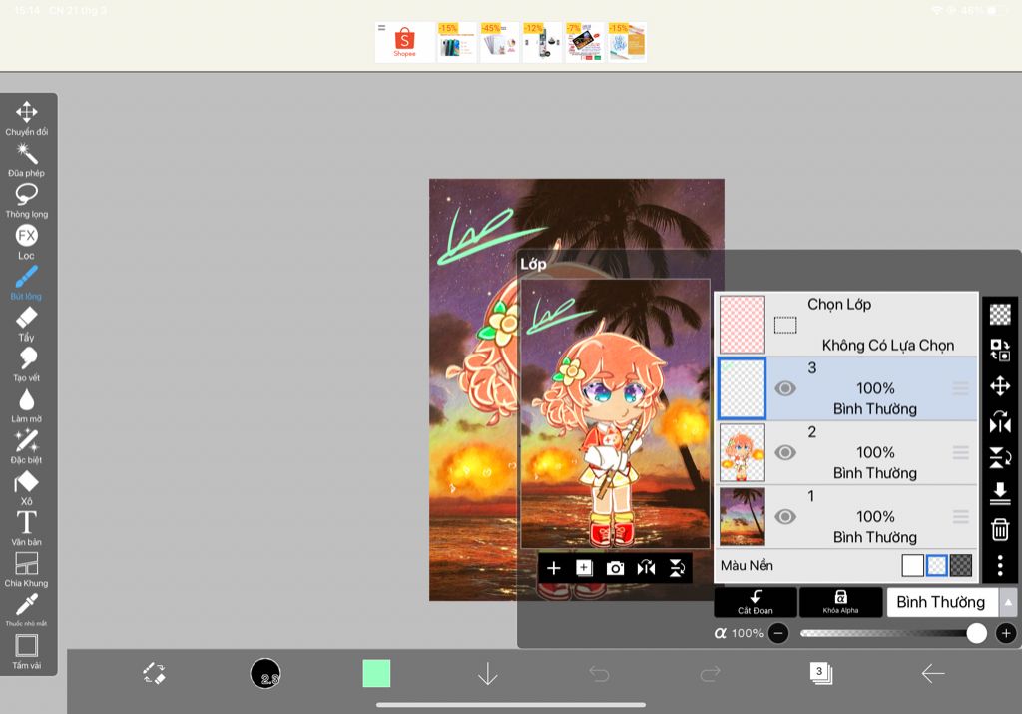Screen dimensions: 1022x714
Task: Tap the transform arrows icon in layer side strip
Action: coord(1000,386)
